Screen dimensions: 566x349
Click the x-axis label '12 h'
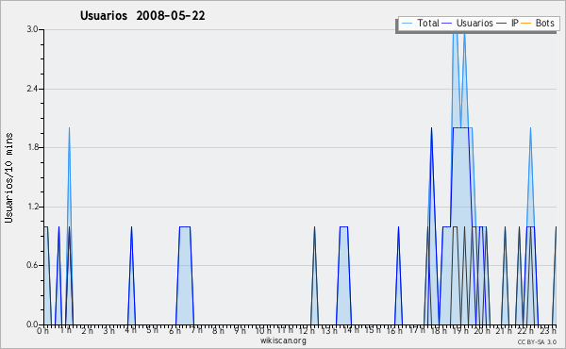(307, 330)
